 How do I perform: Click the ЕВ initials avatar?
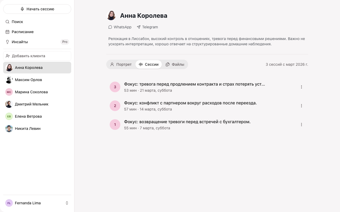pos(9,116)
